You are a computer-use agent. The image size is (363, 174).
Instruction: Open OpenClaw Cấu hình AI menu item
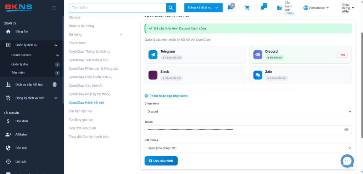click(85, 86)
